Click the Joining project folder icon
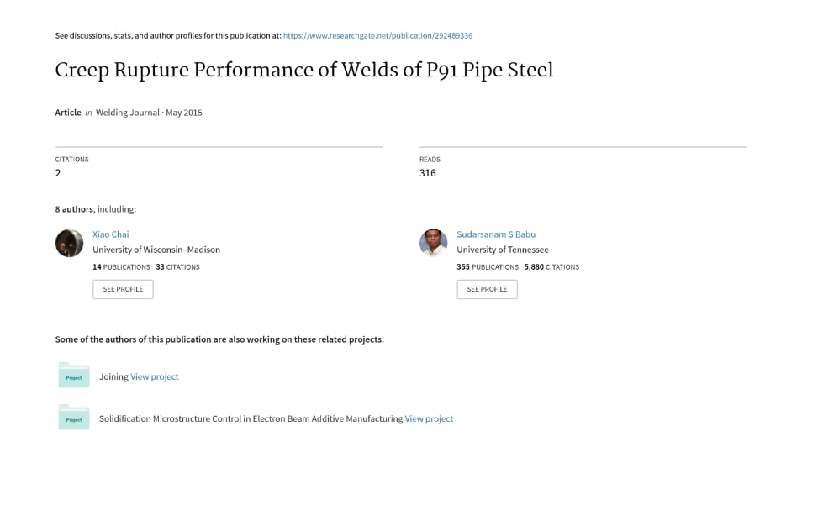The width and height of the screenshot is (839, 505). (74, 375)
